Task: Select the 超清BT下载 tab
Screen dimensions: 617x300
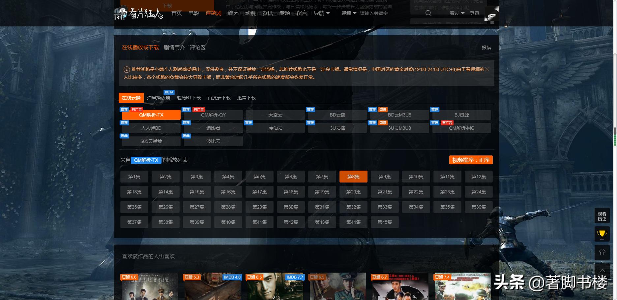Action: tap(189, 98)
